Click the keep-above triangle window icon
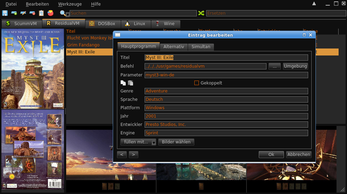The height and width of the screenshot is (194, 347). (x=314, y=3)
